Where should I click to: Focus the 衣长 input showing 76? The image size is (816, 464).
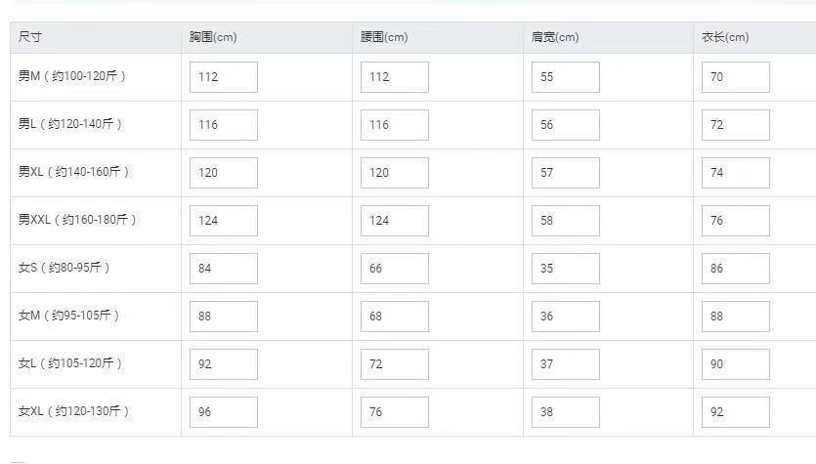[735, 221]
